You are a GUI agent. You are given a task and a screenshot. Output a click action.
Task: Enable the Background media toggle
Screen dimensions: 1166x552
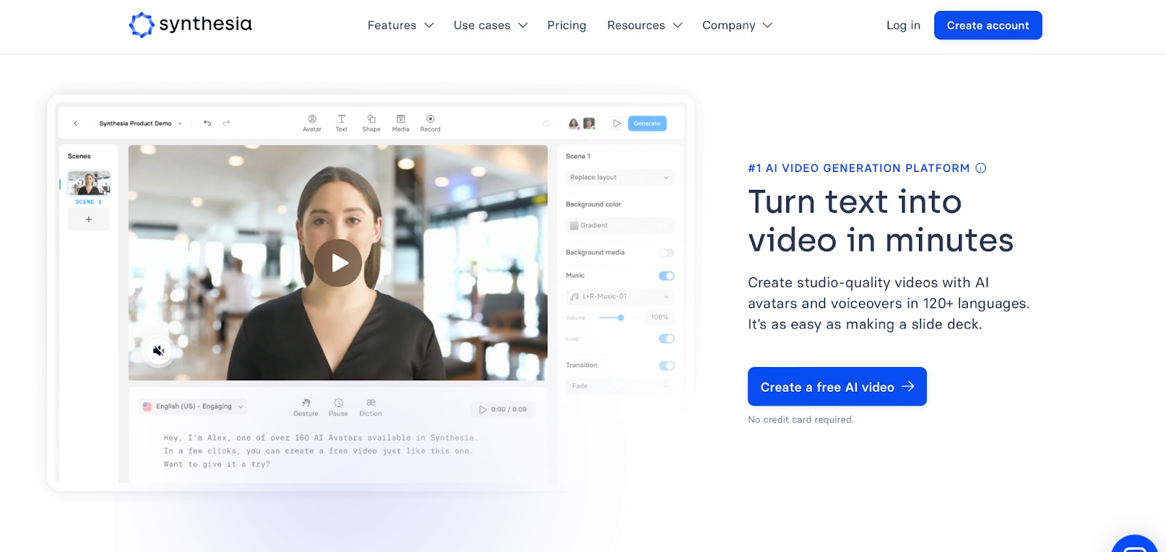(x=666, y=253)
